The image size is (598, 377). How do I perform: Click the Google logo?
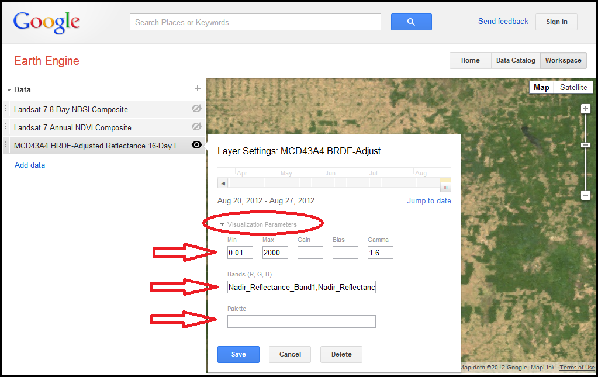pyautogui.click(x=47, y=23)
